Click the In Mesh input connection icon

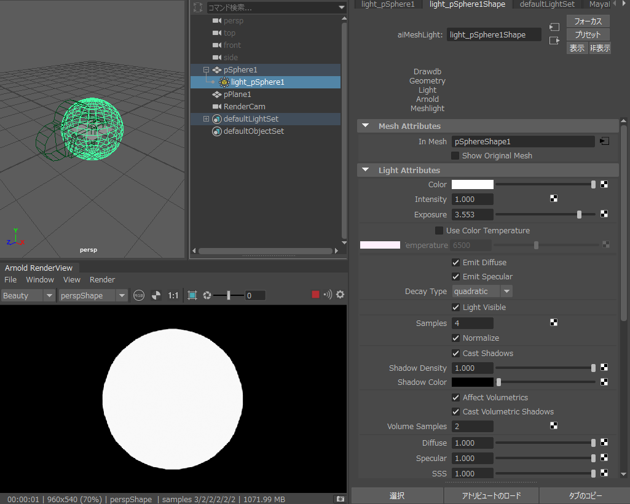(604, 141)
